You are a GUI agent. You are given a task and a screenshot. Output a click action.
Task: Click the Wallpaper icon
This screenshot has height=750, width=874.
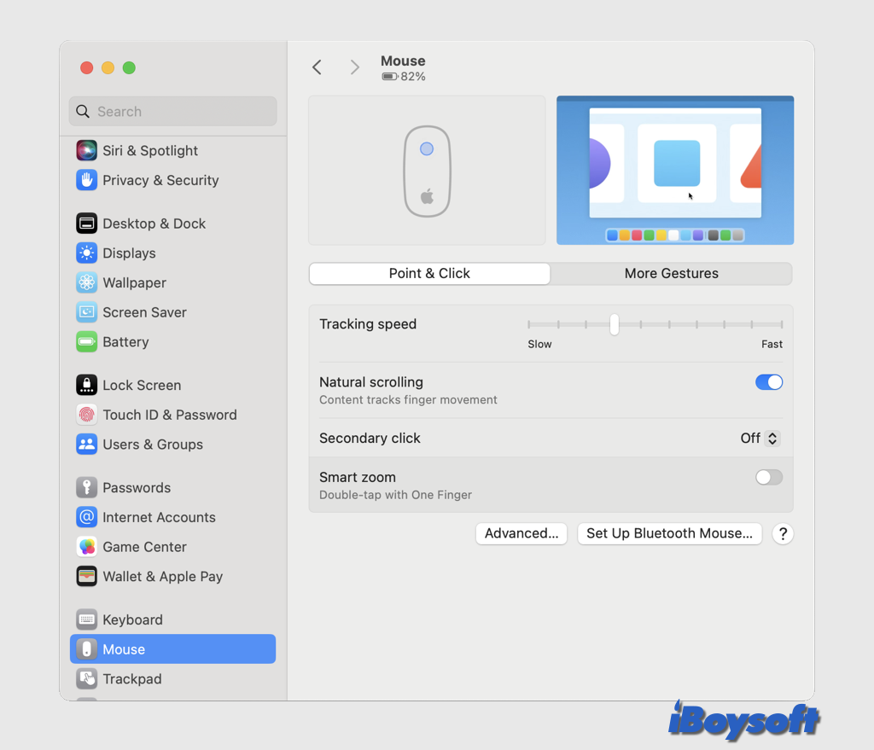coord(86,282)
